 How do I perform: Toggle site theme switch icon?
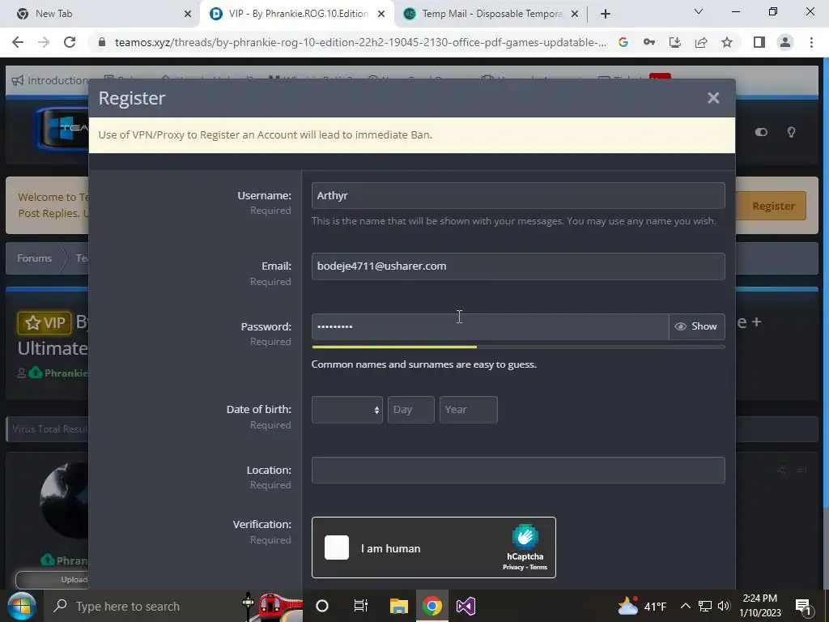pyautogui.click(x=761, y=132)
